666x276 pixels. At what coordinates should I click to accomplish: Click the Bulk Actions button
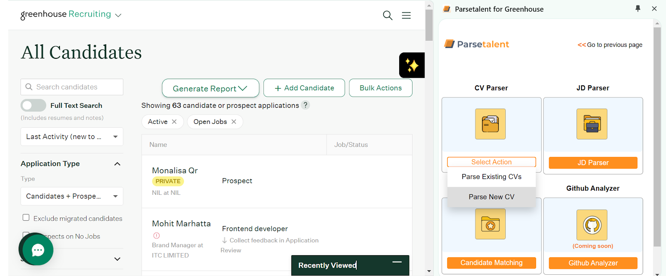pyautogui.click(x=380, y=88)
